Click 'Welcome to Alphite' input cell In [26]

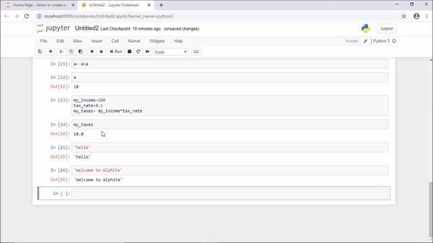tap(230, 170)
